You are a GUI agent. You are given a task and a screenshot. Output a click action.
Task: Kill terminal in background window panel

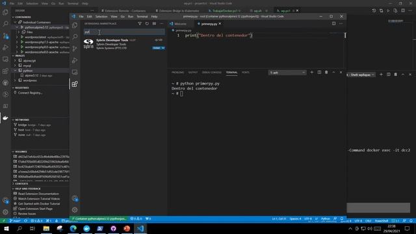coord(396,75)
